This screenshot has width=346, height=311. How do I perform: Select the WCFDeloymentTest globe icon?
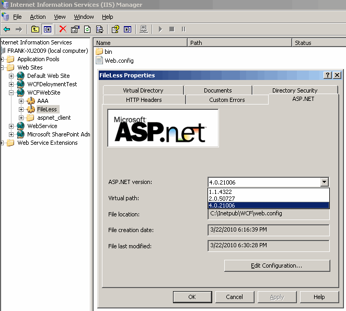point(20,84)
